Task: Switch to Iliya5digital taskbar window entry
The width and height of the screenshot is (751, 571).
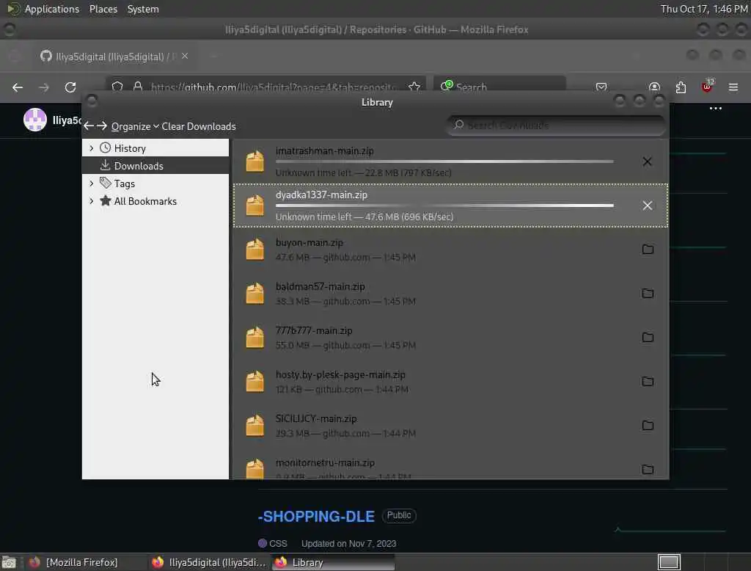Action: (x=209, y=562)
